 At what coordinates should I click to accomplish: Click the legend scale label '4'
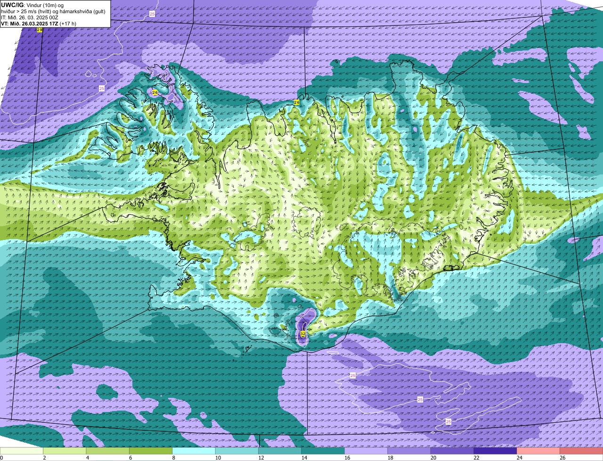pyautogui.click(x=87, y=458)
